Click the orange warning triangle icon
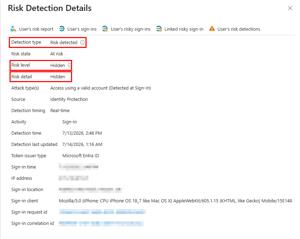Image resolution: width=300 pixels, height=239 pixels. point(212,29)
